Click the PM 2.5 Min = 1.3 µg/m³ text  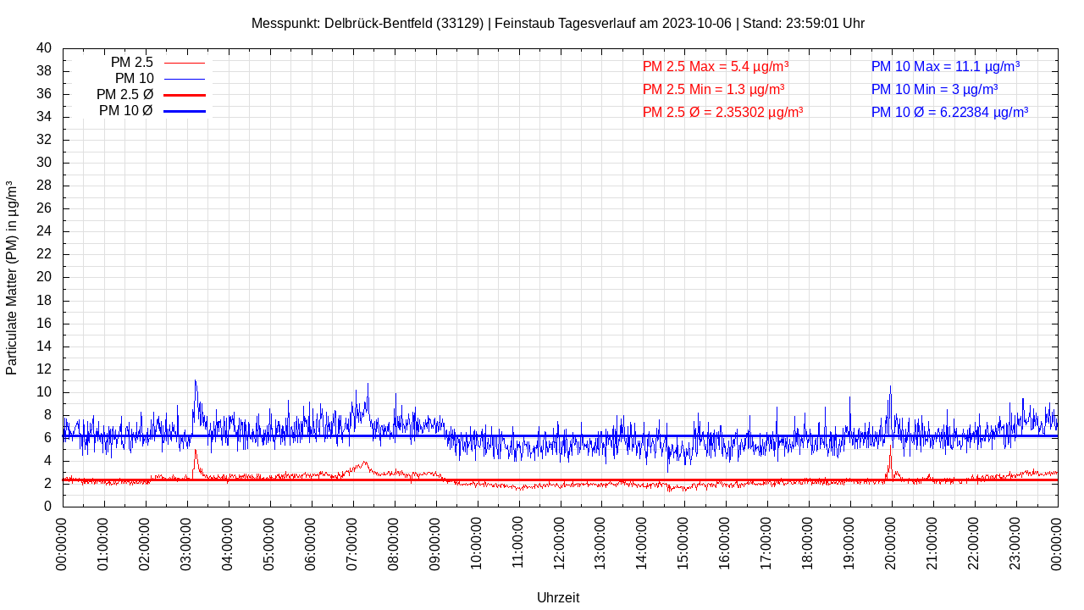(x=713, y=89)
